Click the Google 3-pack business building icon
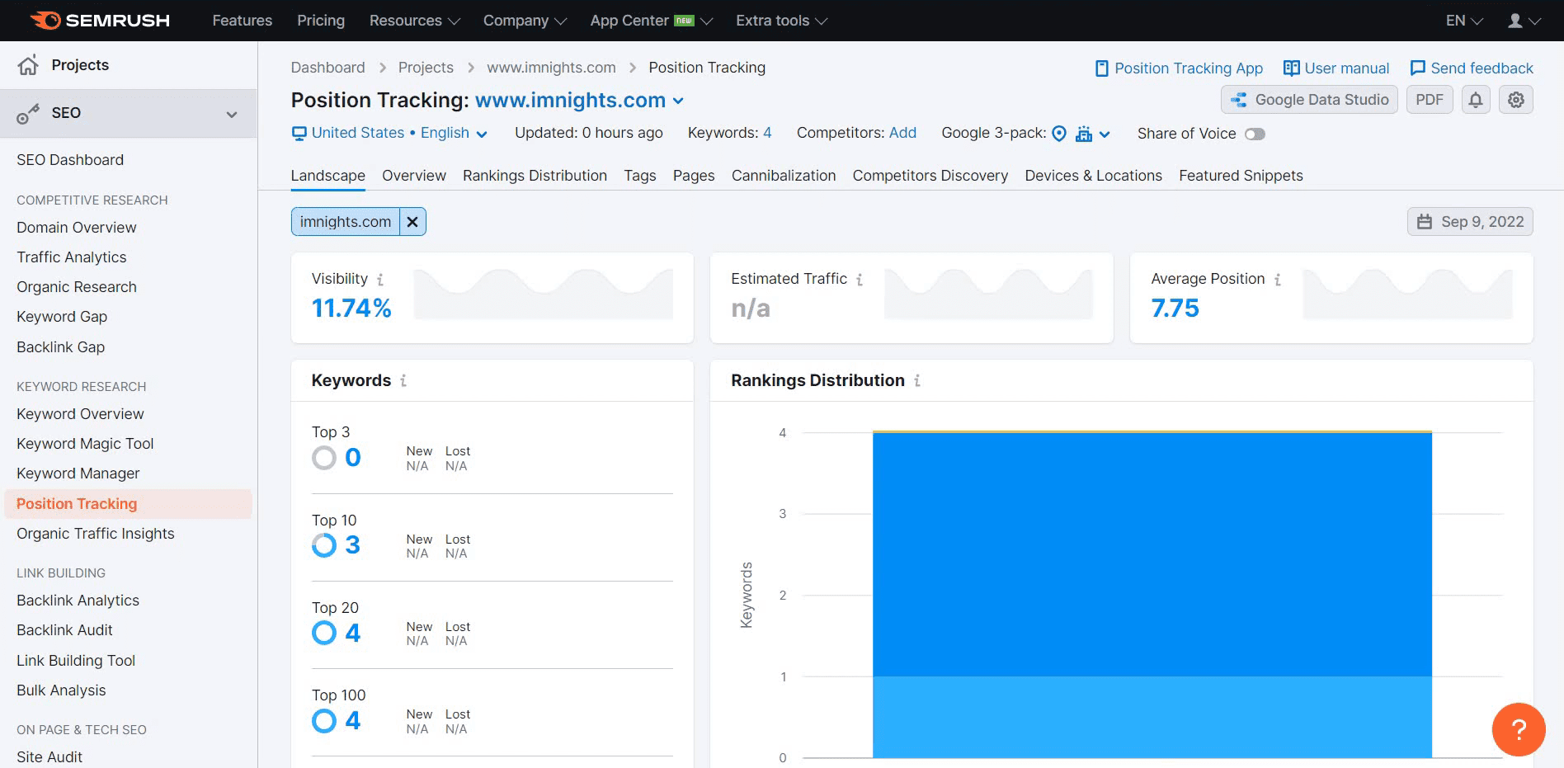This screenshot has height=768, width=1564. tap(1084, 134)
